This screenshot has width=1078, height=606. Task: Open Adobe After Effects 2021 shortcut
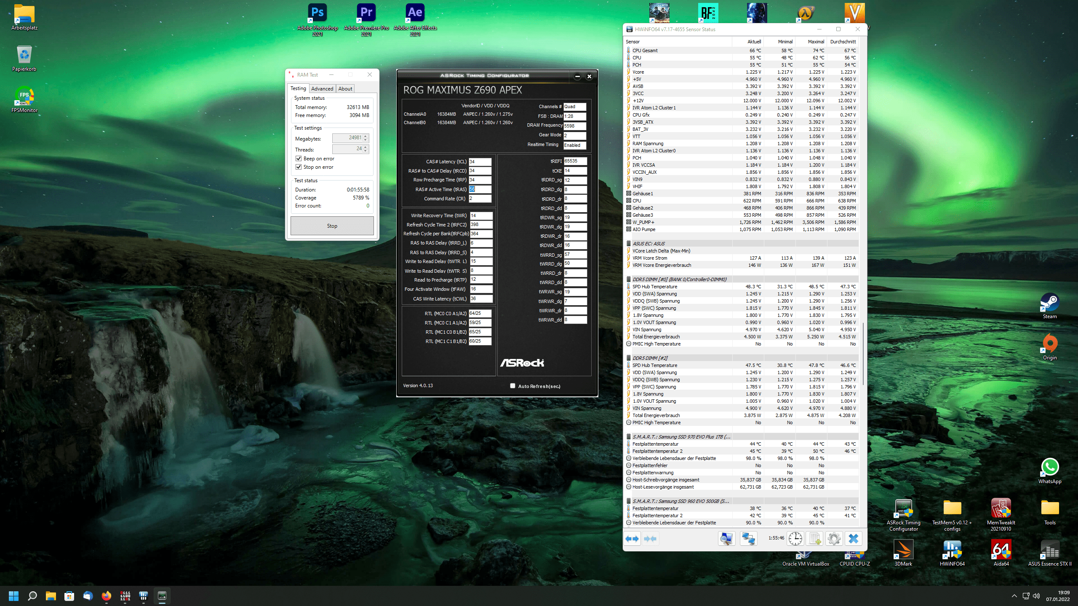(415, 19)
